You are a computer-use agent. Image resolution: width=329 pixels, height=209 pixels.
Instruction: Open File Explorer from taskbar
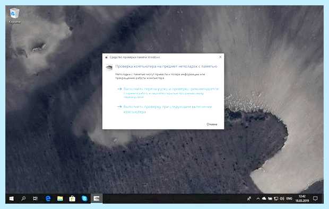(60, 198)
